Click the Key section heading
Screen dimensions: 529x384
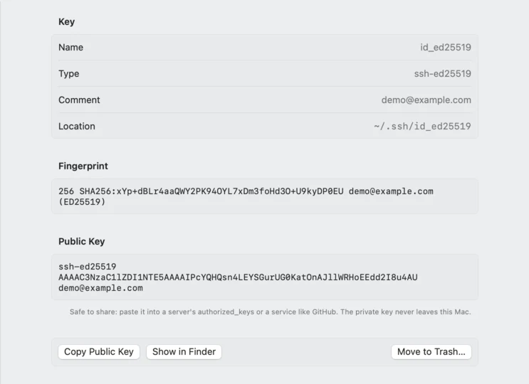pos(66,21)
